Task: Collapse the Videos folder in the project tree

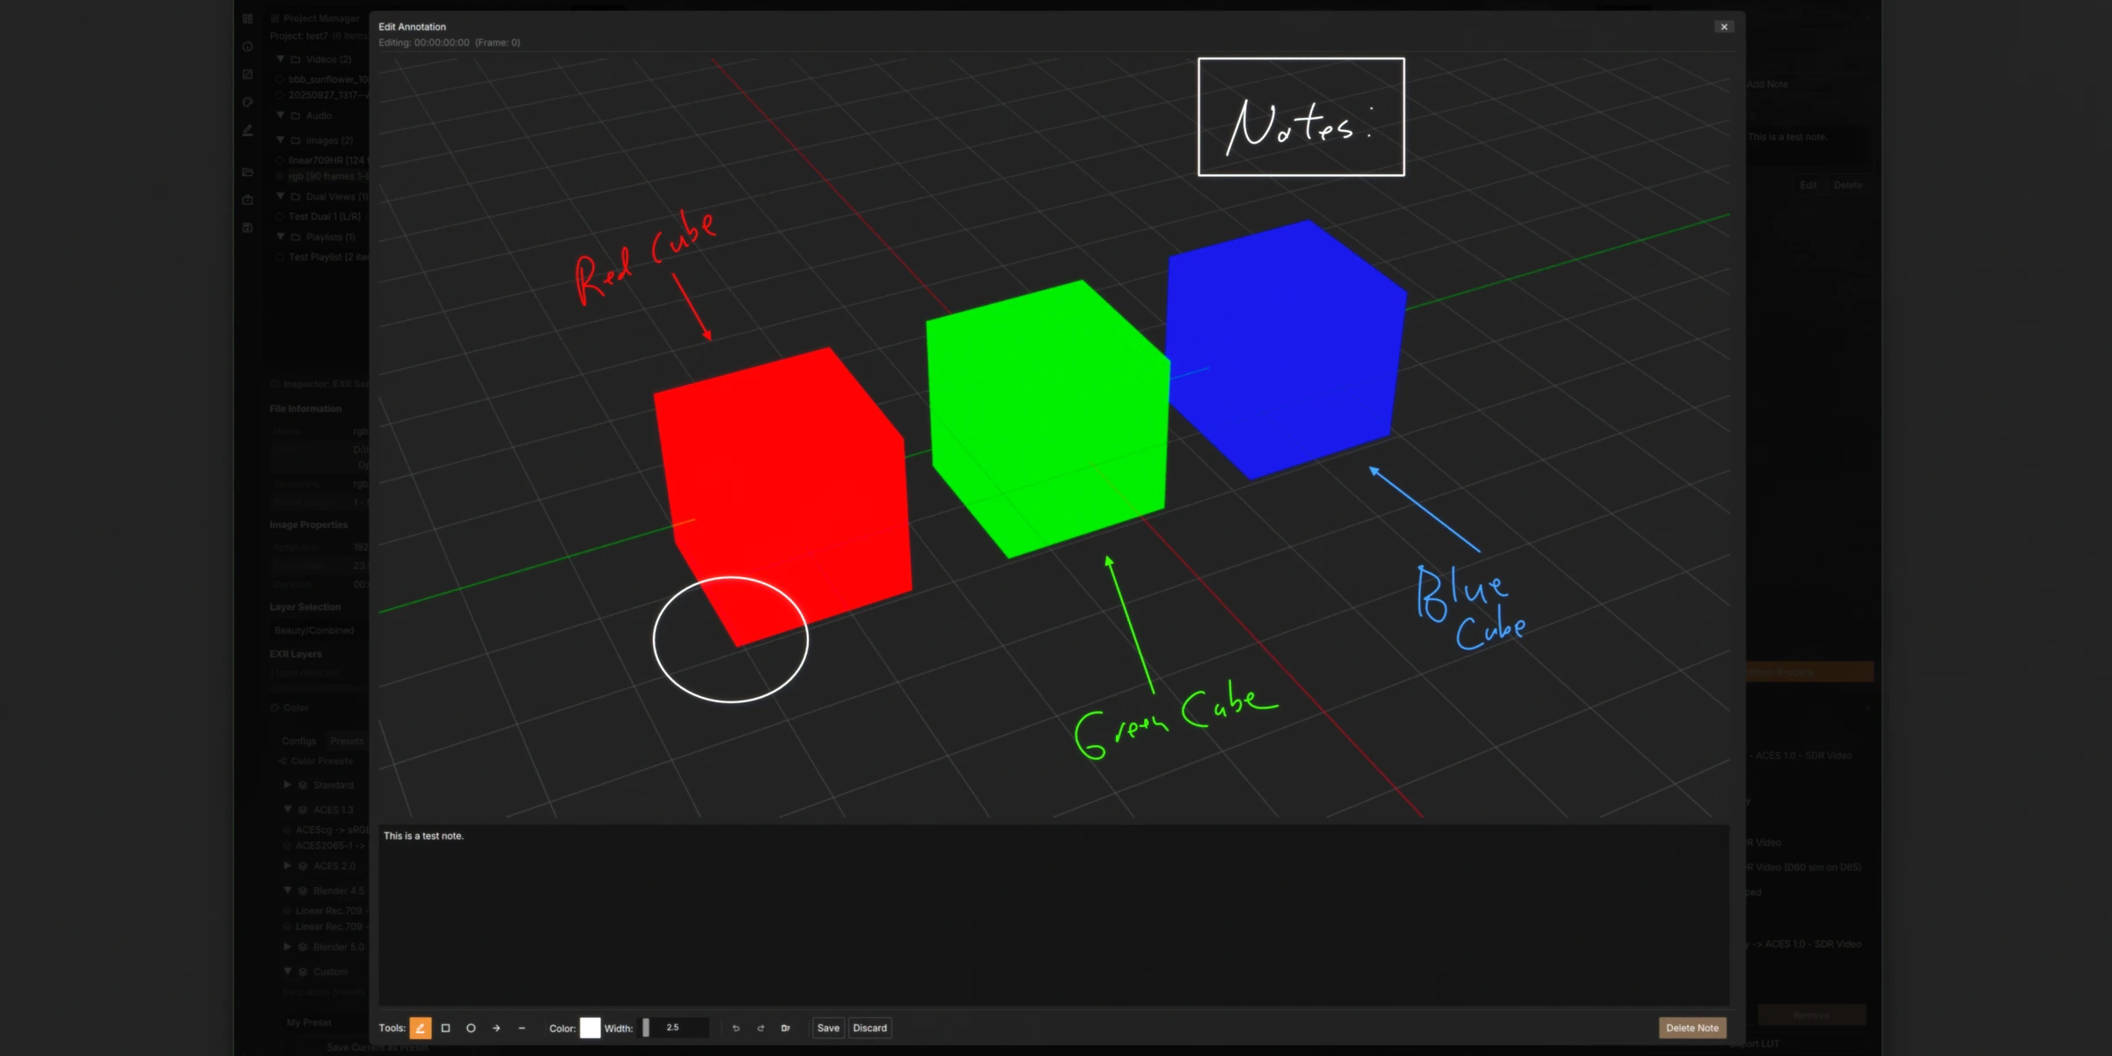Action: pyautogui.click(x=280, y=59)
